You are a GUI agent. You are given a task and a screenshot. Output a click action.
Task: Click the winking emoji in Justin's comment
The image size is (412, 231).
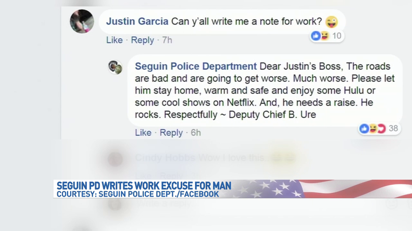(332, 22)
